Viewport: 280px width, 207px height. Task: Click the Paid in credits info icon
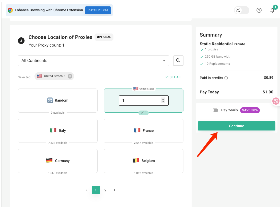pos(226,78)
